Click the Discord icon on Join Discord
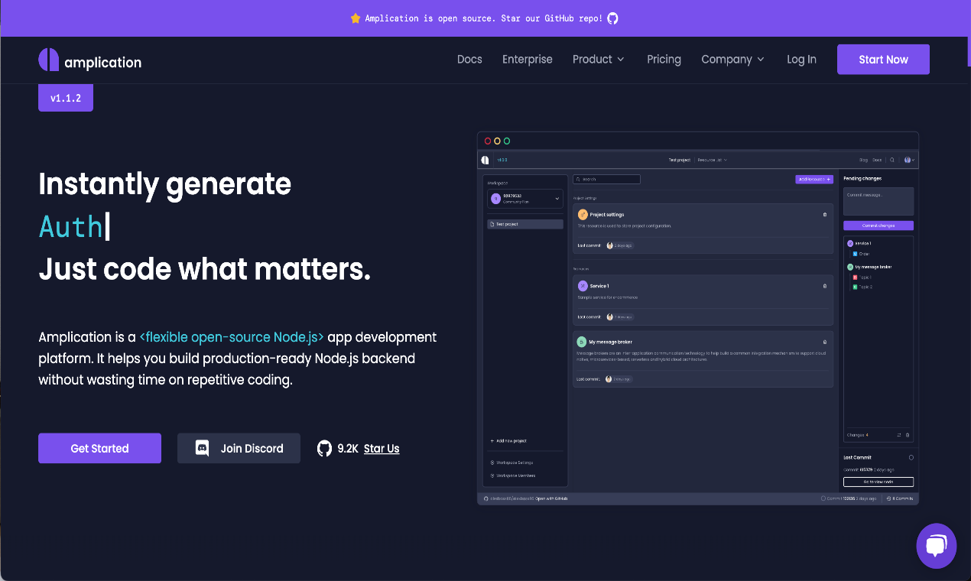The width and height of the screenshot is (971, 581). point(201,448)
